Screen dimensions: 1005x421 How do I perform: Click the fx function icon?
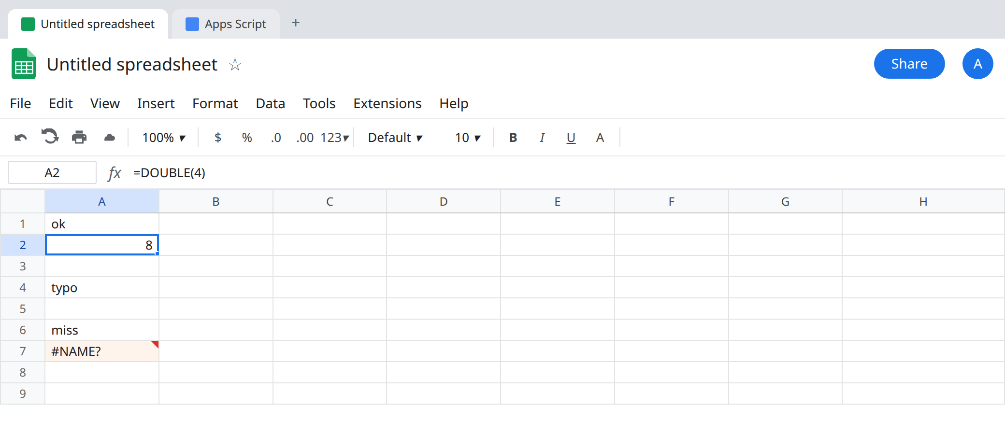pos(114,173)
